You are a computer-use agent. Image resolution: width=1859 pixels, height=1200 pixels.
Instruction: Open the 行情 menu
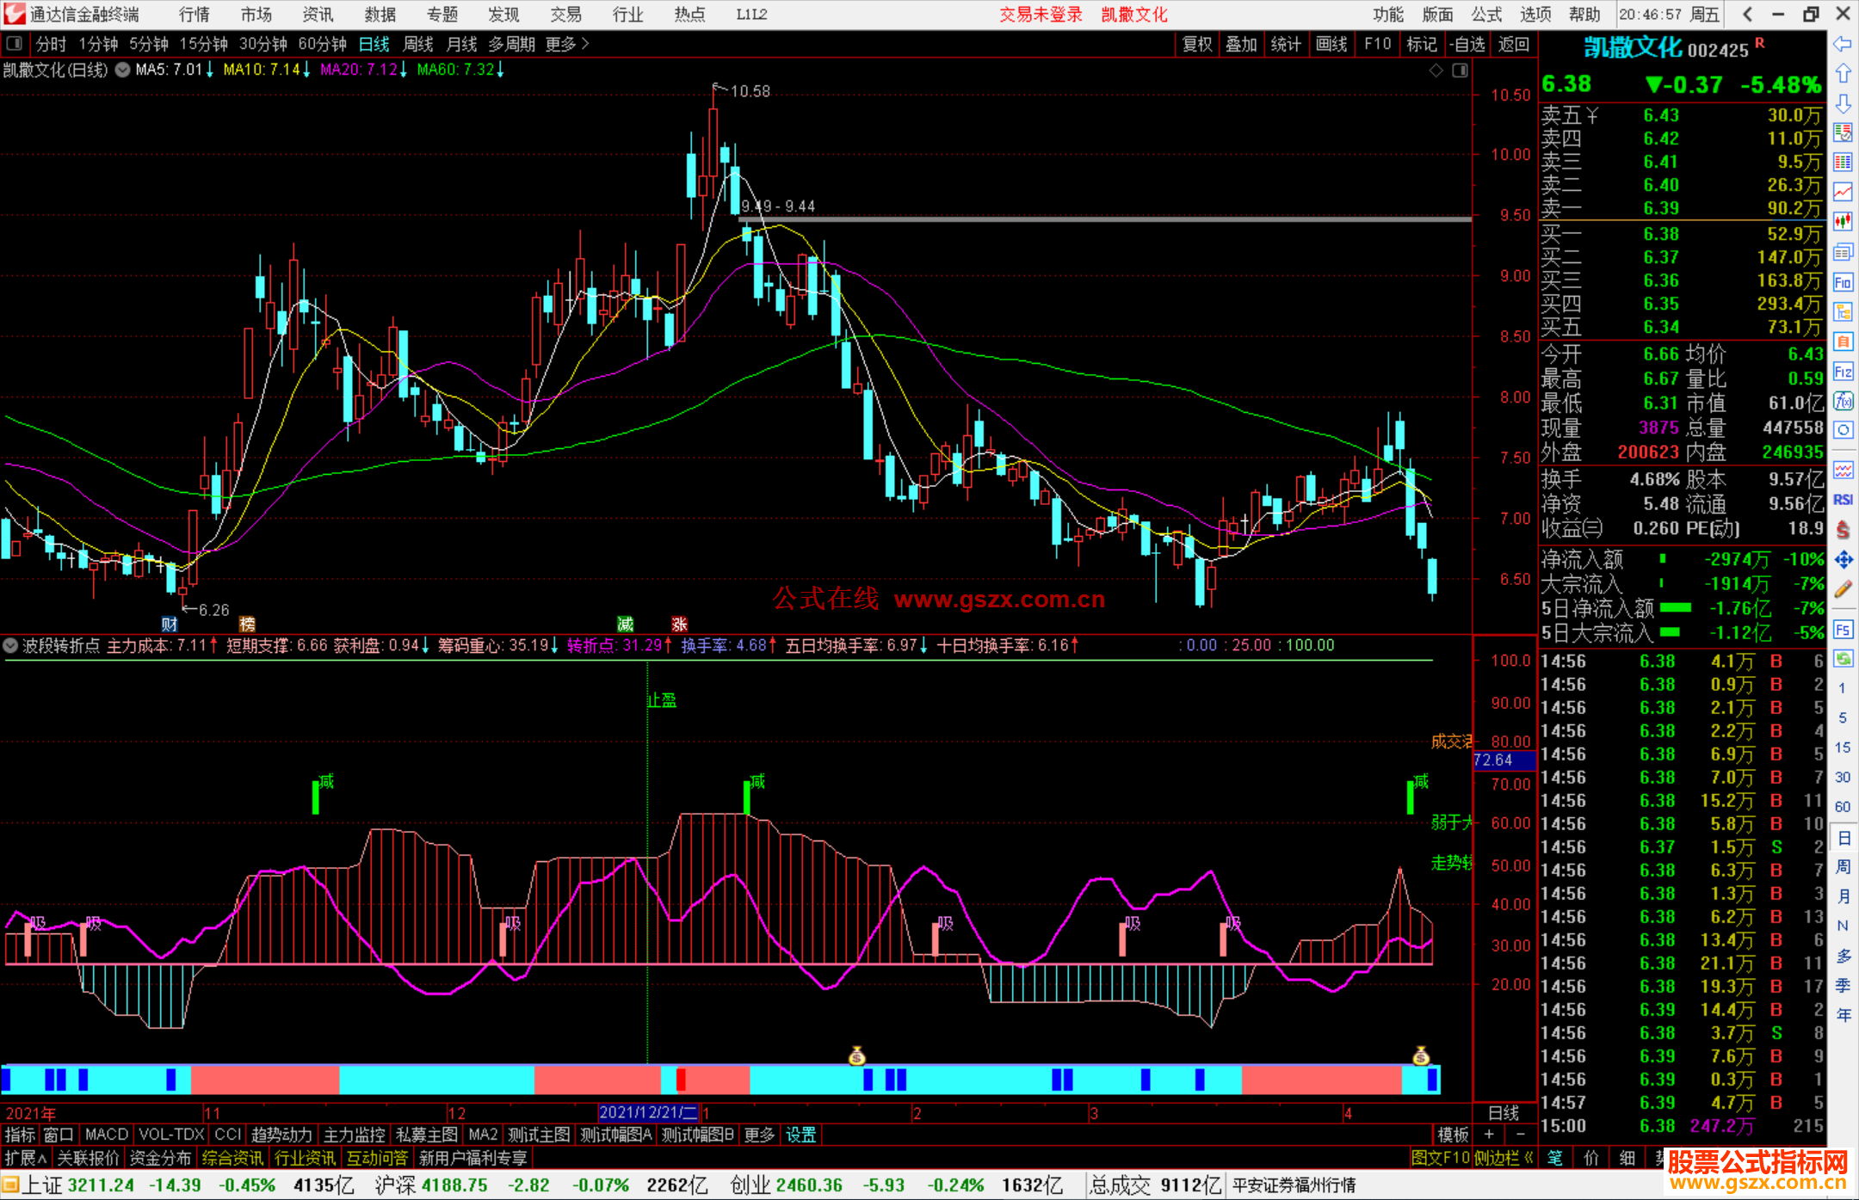pos(195,14)
